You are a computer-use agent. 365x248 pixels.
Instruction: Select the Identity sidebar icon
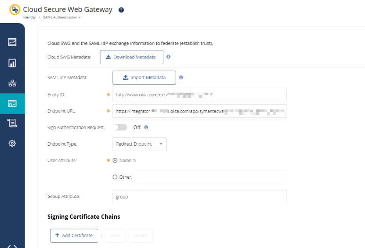(x=12, y=103)
